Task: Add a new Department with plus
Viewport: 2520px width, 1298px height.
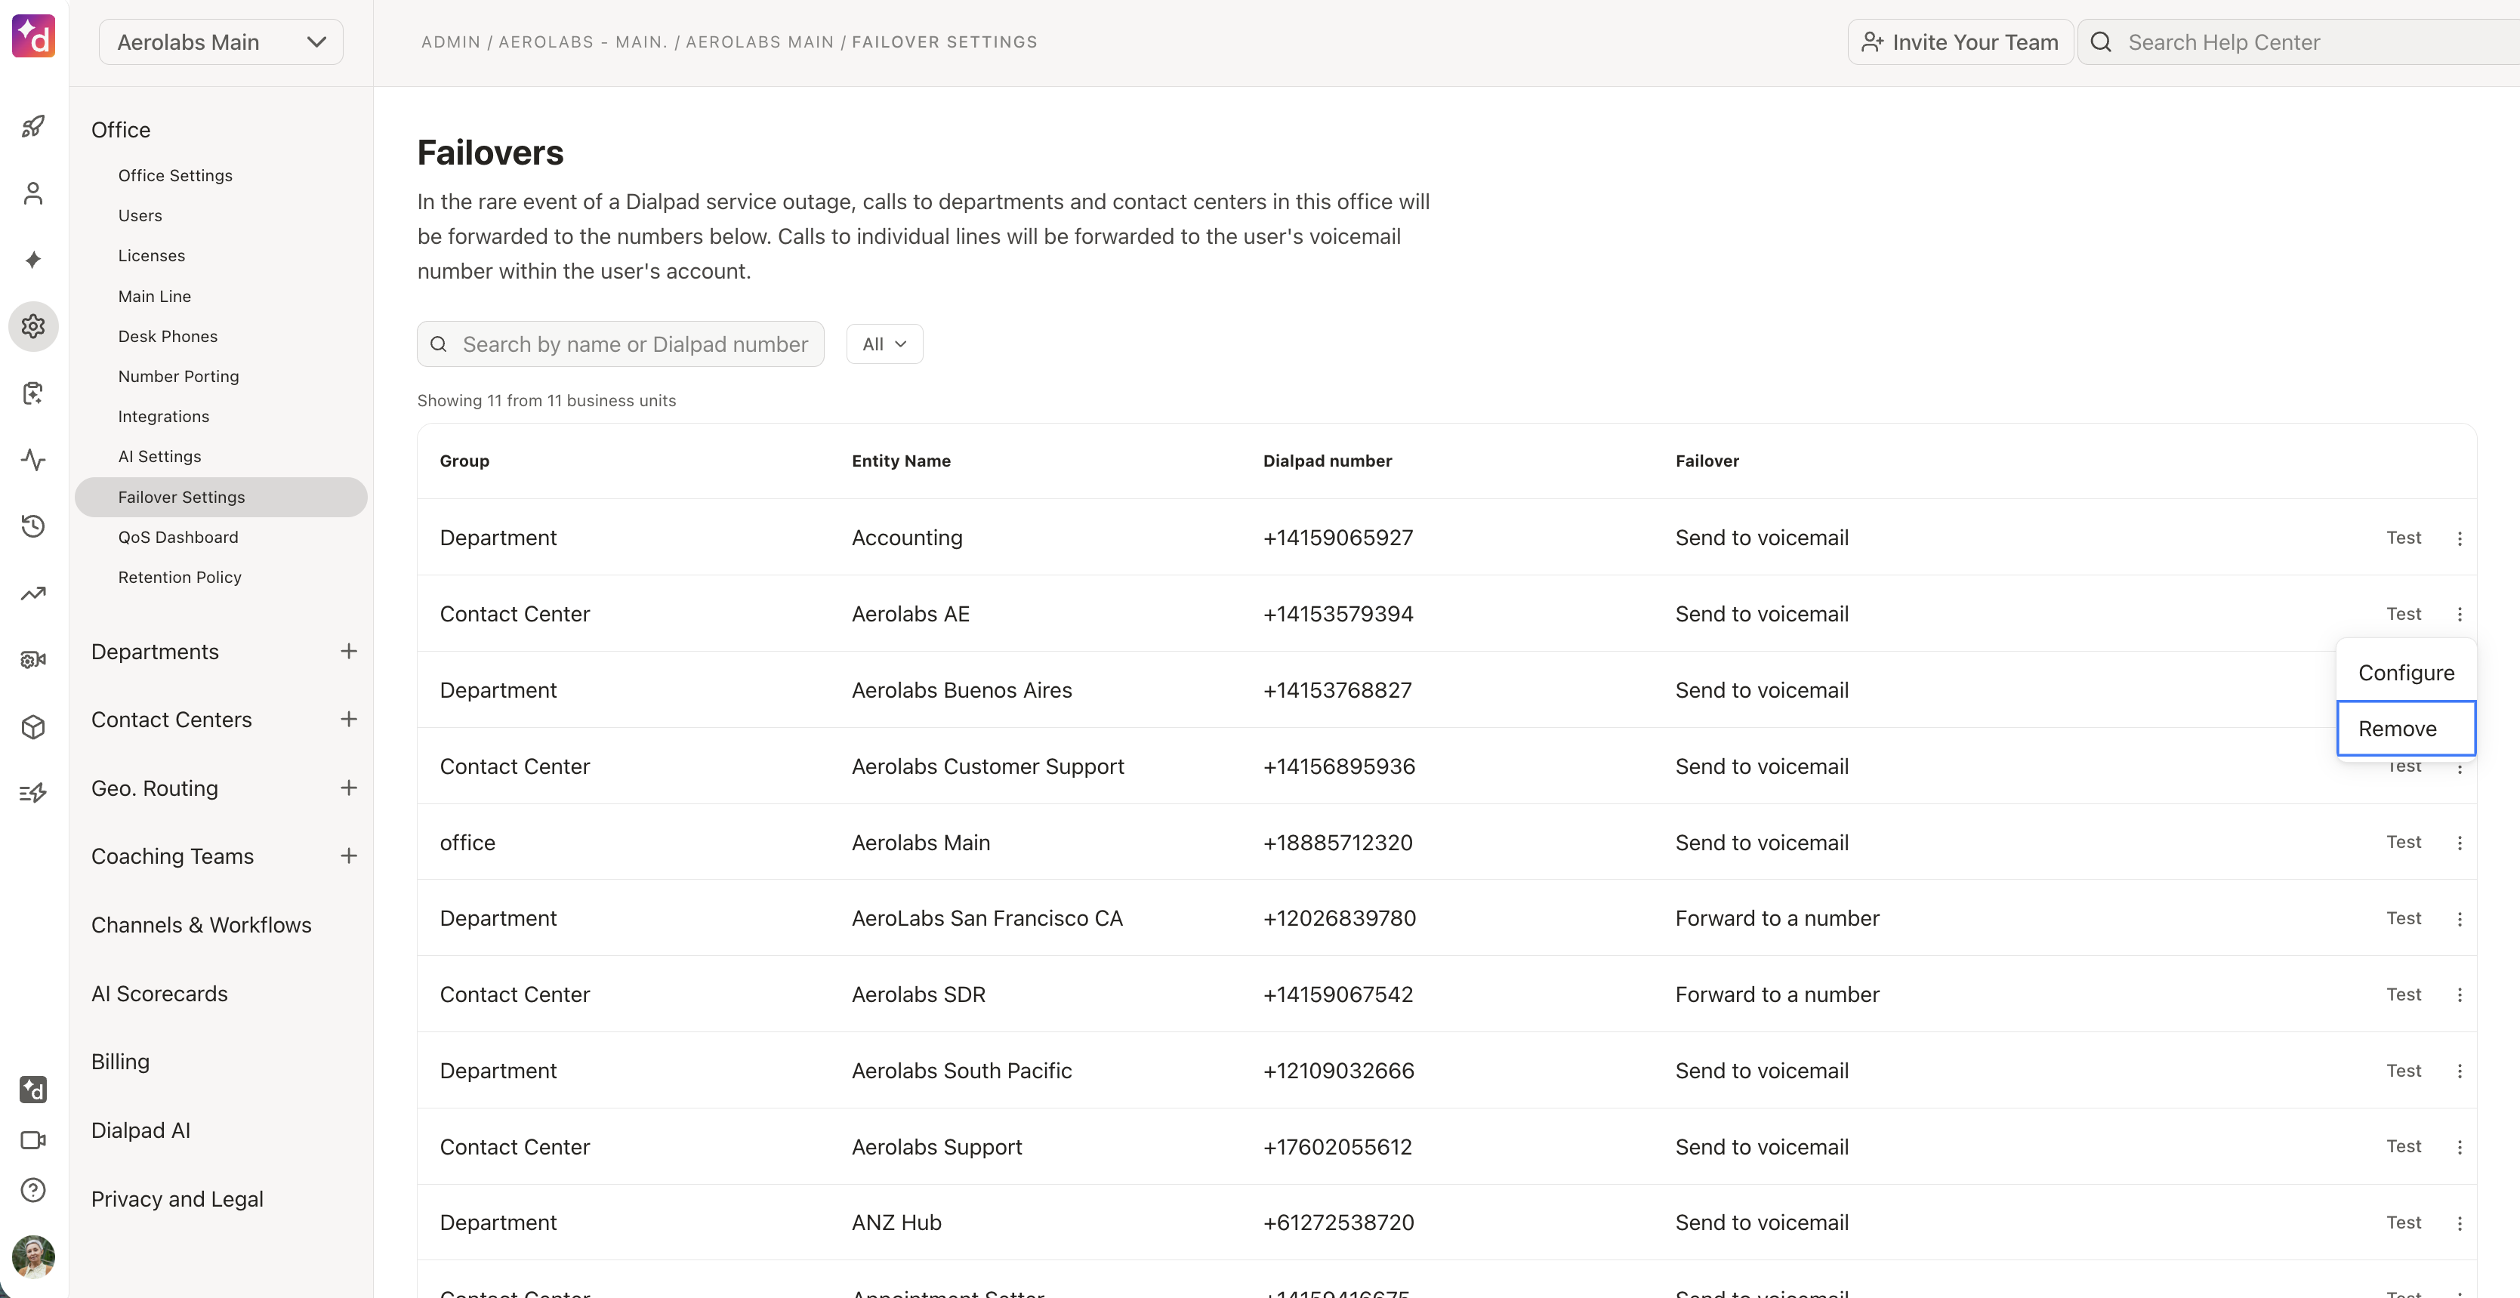Action: (x=348, y=652)
